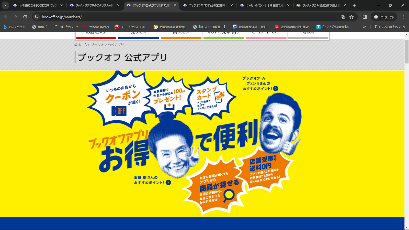Open すべてのブックマーク folder
409x230 pixels.
click(390, 27)
